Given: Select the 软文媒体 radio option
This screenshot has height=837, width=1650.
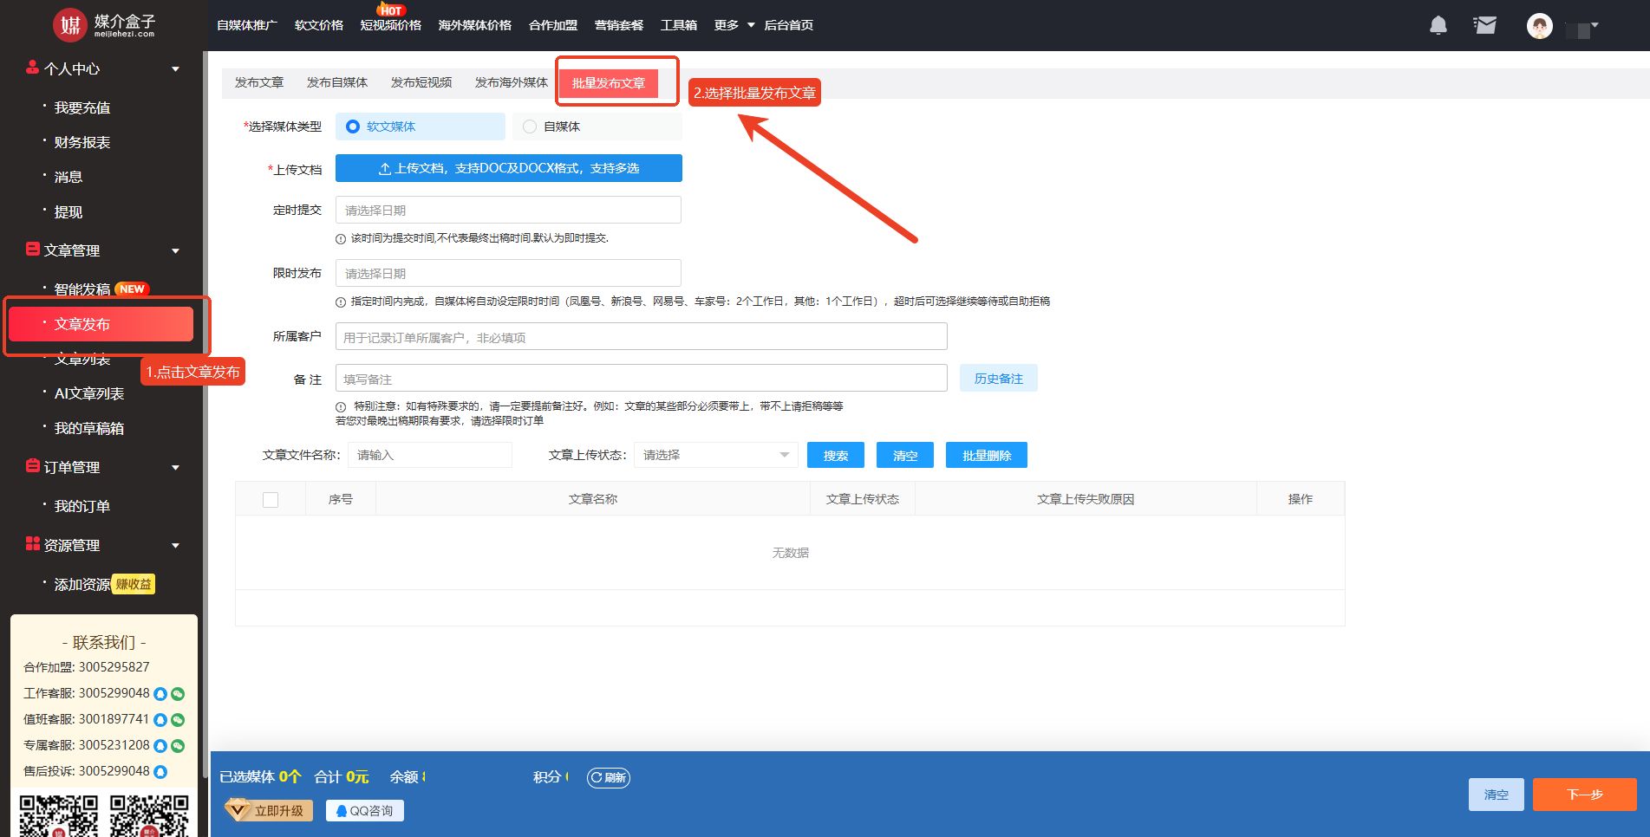Looking at the screenshot, I should pyautogui.click(x=353, y=127).
